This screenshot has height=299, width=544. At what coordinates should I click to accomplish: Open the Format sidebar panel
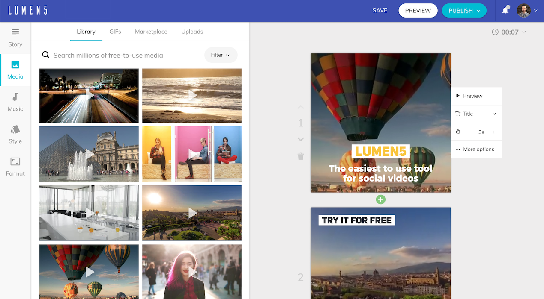click(x=15, y=167)
